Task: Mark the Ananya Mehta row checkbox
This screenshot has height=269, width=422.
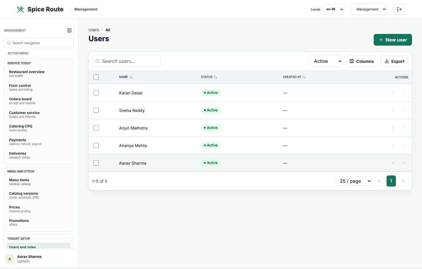Action: coord(96,145)
